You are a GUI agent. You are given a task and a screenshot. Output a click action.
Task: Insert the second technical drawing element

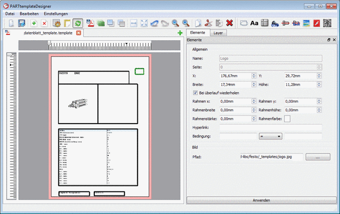point(296,23)
